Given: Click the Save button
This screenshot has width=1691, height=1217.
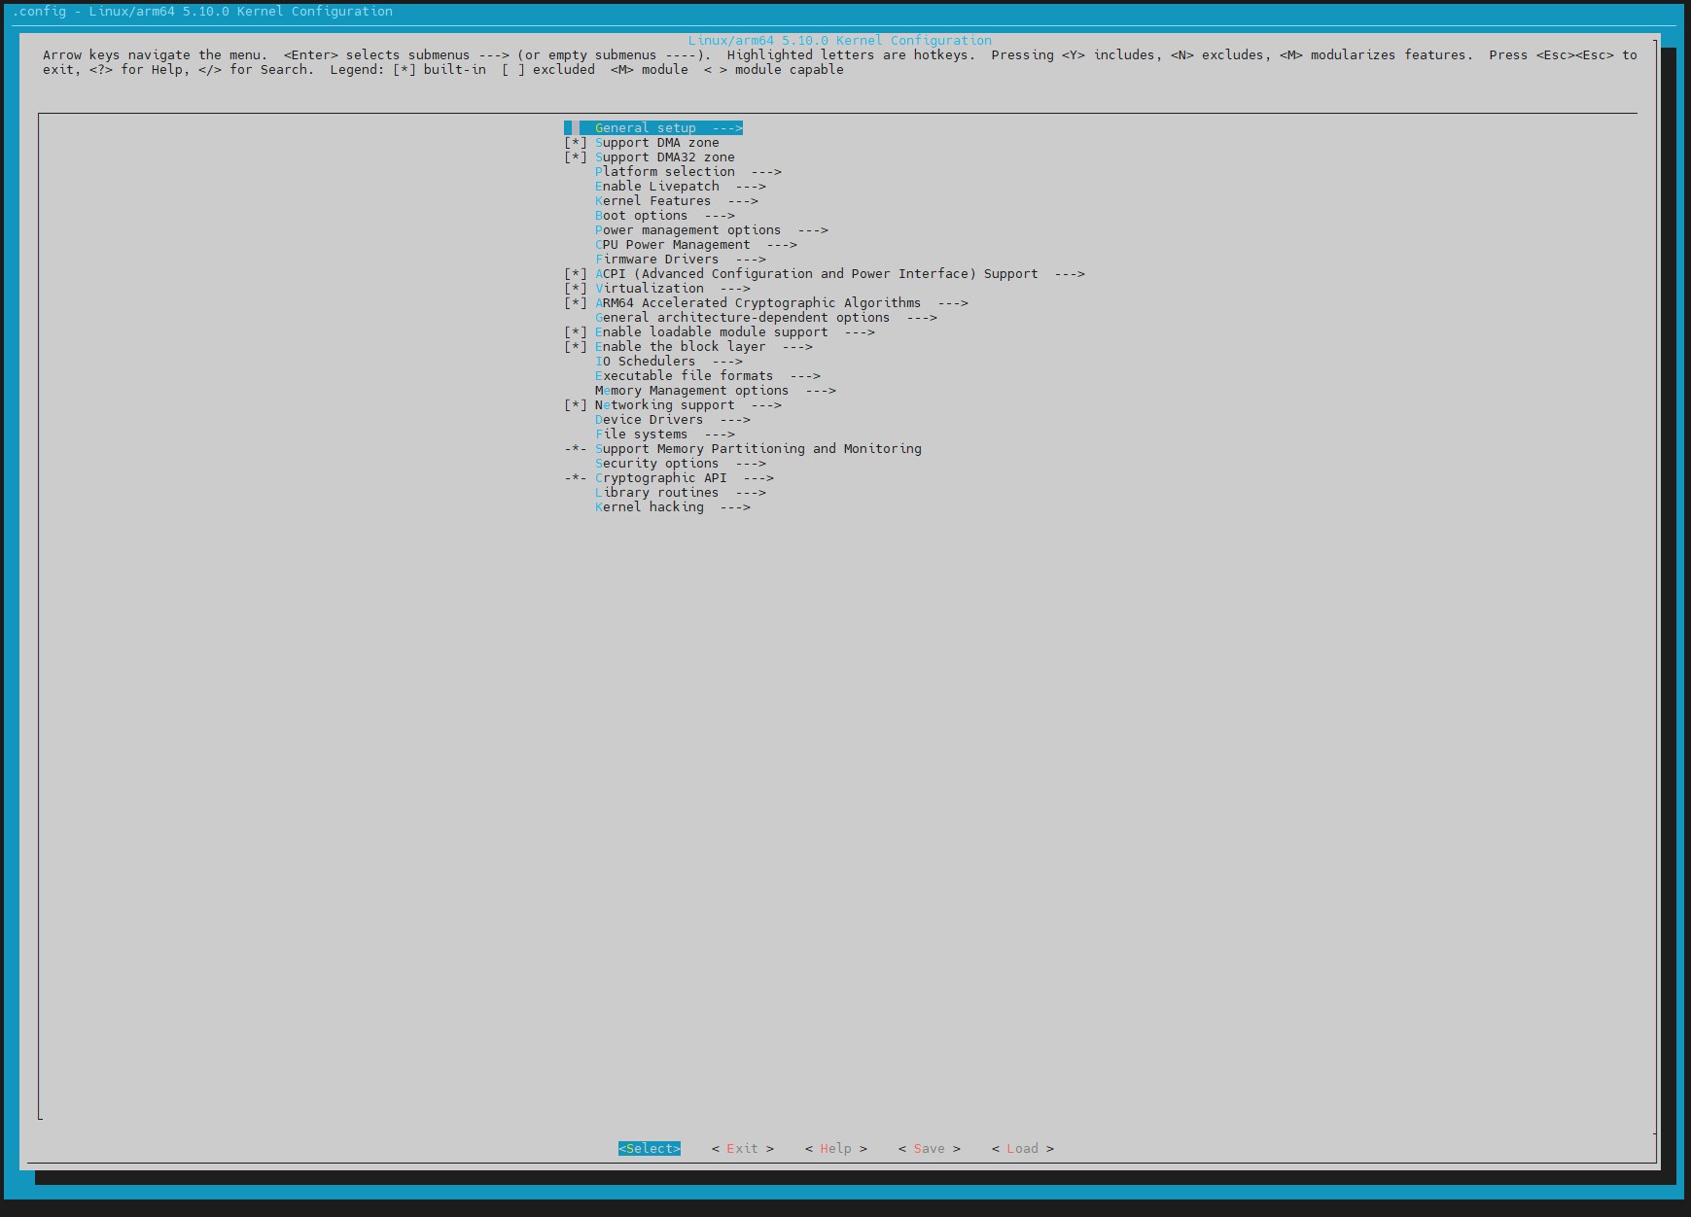Looking at the screenshot, I should [930, 1149].
